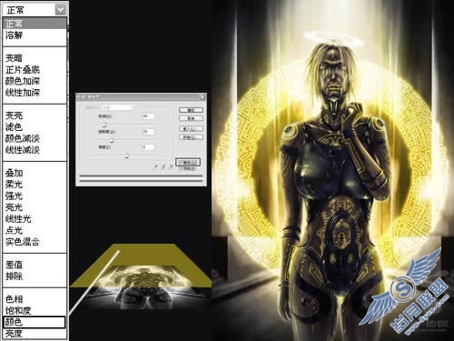This screenshot has width=454, height=341.
Task: Open the blend mode dropdown arrow
Action: [x=61, y=10]
